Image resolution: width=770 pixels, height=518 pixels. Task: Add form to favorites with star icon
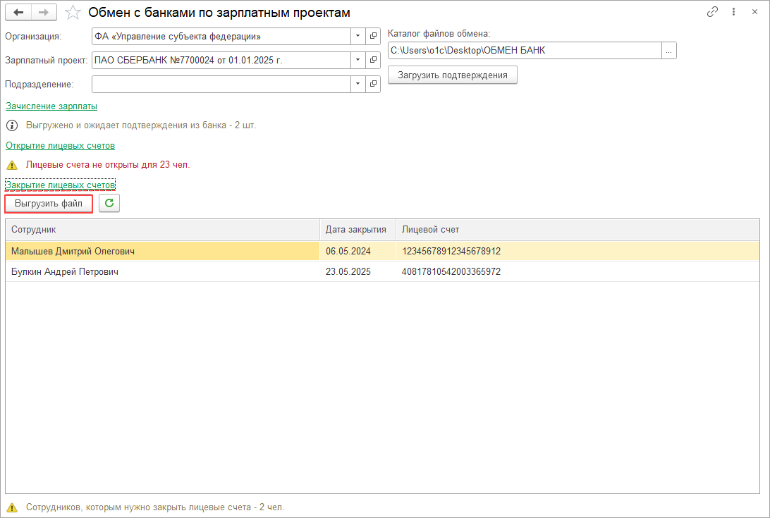coord(72,13)
